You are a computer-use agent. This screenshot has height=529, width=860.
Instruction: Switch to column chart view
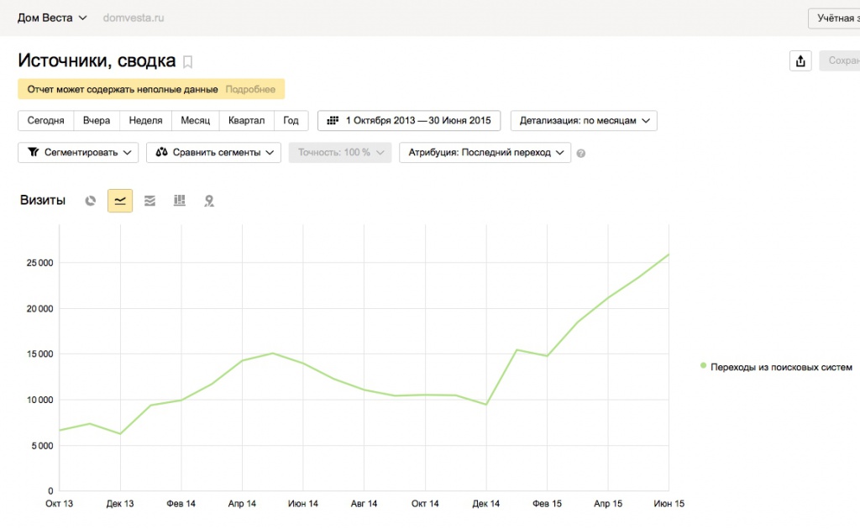coord(179,201)
